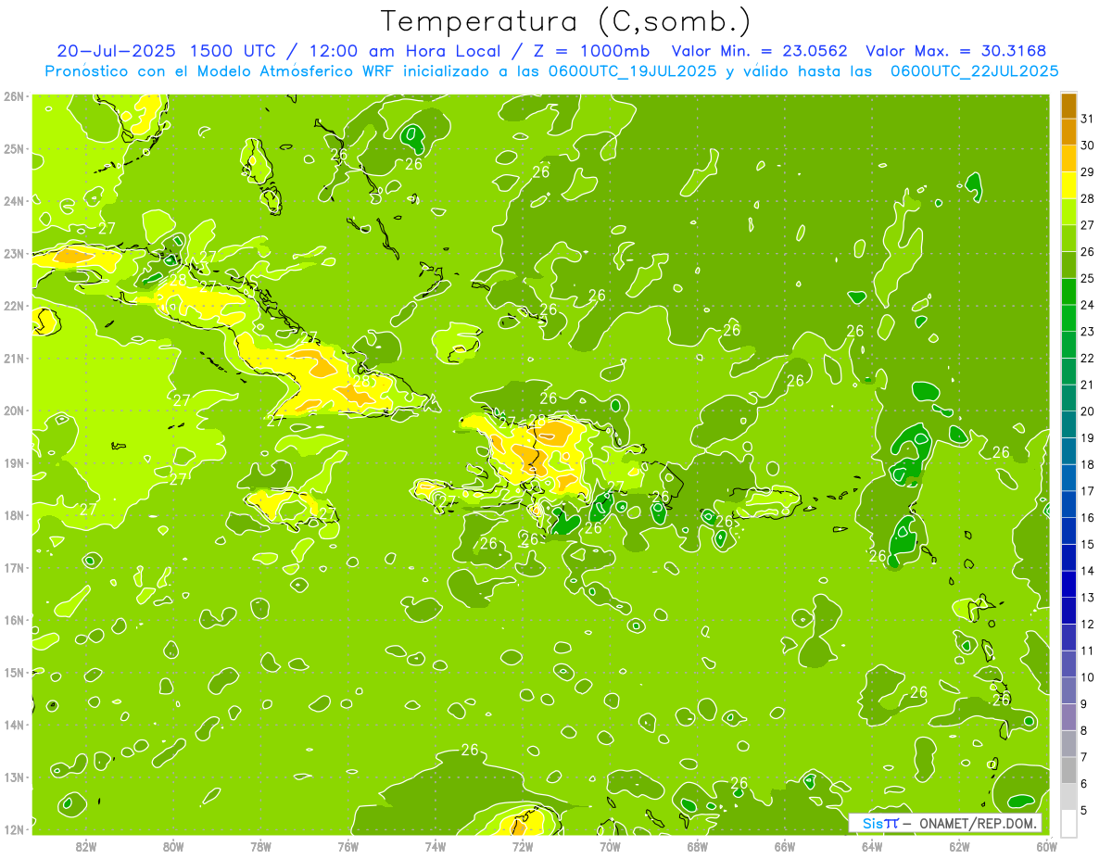Screen dimensions: 1112x859
Task: Click the '74W' longitude axis label
Action: click(436, 846)
